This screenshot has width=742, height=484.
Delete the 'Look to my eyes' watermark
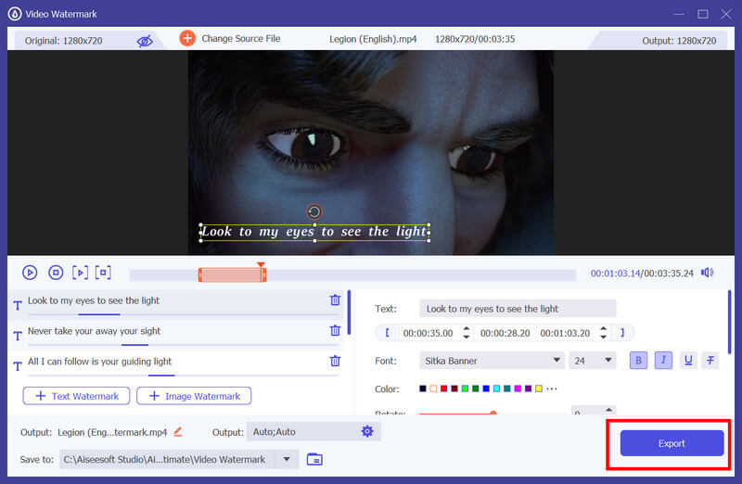tap(335, 300)
